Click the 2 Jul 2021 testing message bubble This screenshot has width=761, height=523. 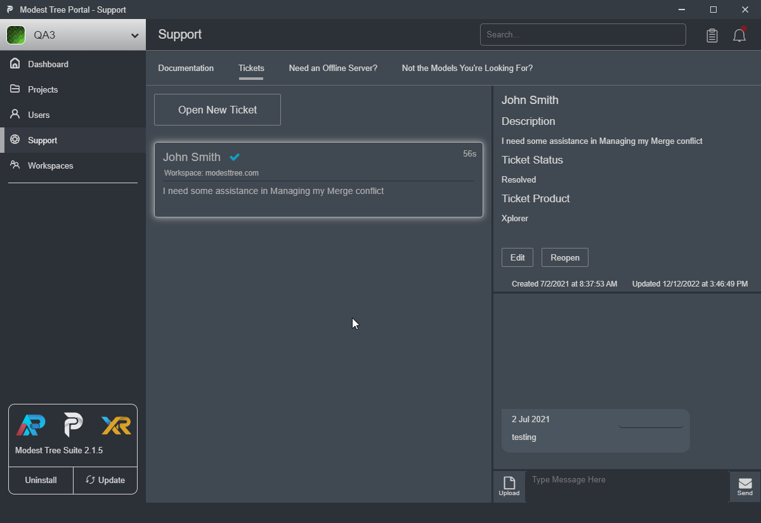(x=595, y=430)
